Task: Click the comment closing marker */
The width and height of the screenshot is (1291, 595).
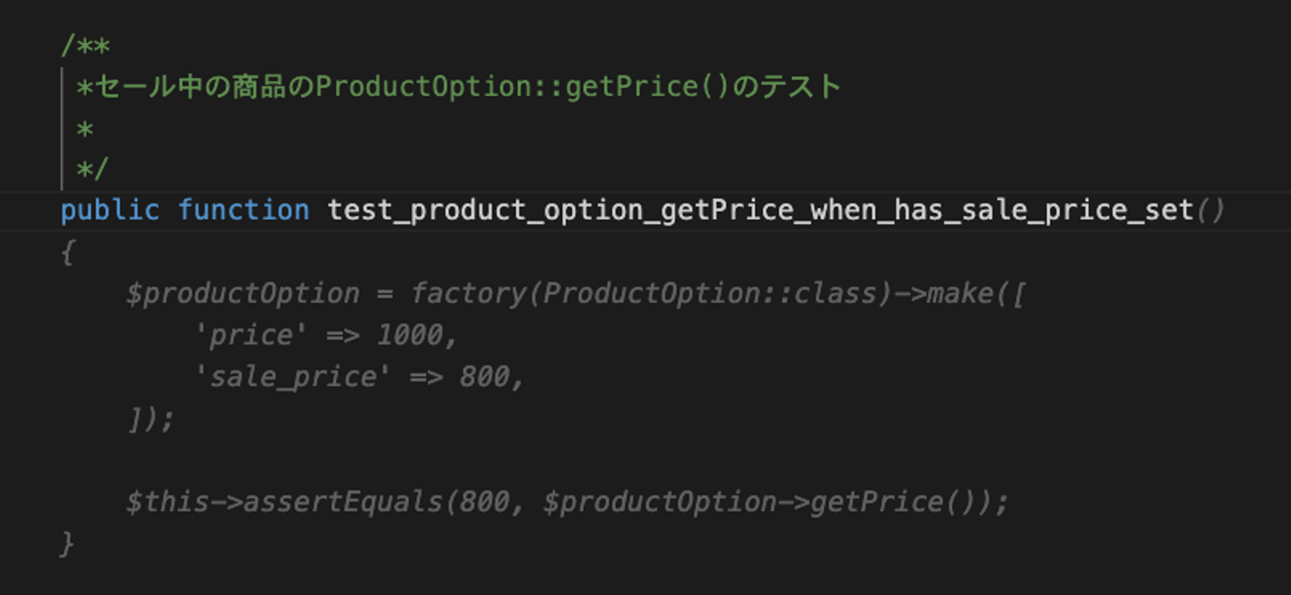Action: 92,169
